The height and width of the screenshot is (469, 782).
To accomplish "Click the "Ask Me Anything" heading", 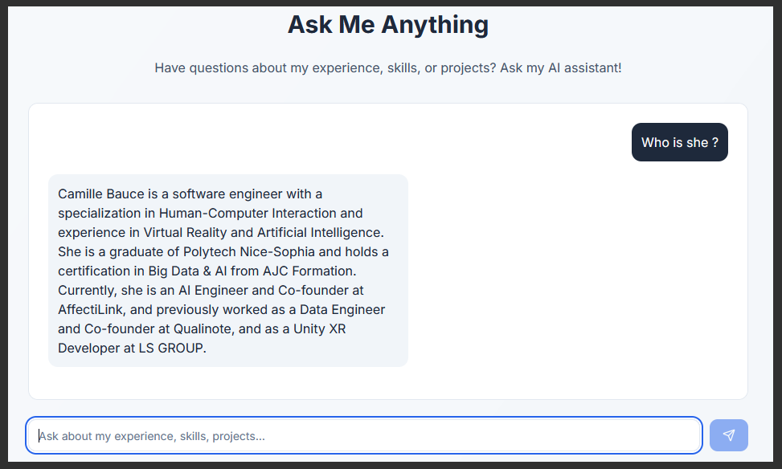I will tap(387, 24).
